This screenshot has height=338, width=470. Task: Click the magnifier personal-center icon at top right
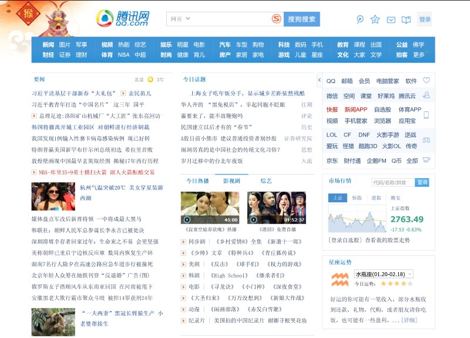coord(360,19)
